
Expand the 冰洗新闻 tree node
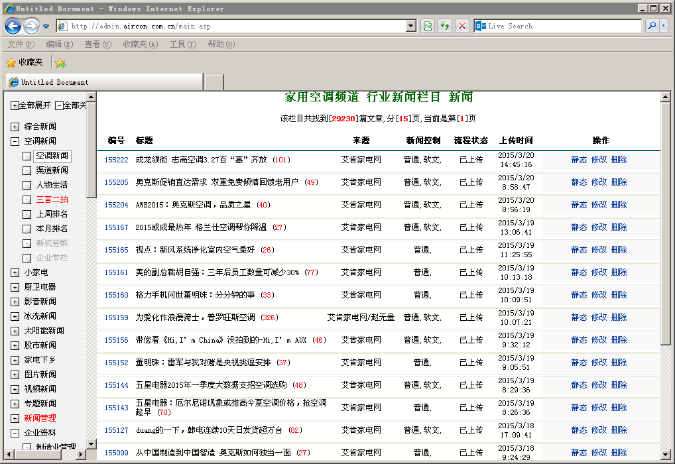[x=15, y=317]
